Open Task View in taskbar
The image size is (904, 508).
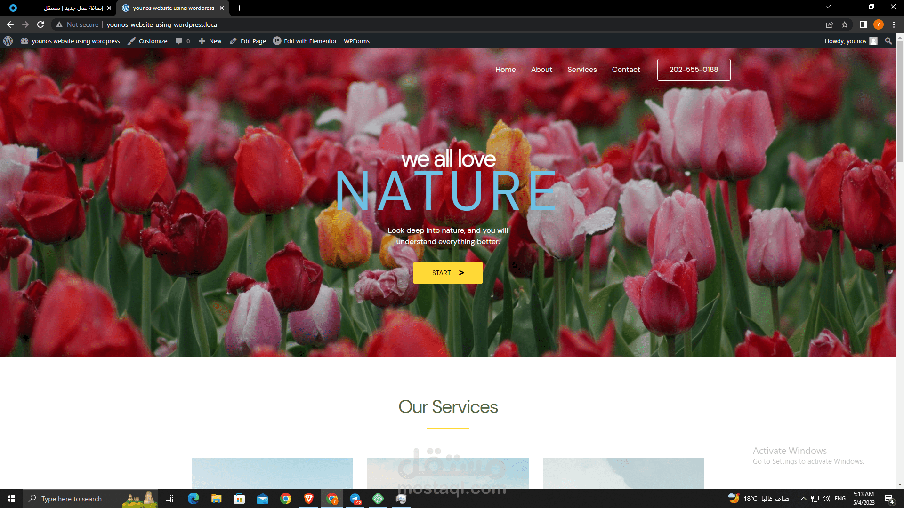(x=169, y=499)
